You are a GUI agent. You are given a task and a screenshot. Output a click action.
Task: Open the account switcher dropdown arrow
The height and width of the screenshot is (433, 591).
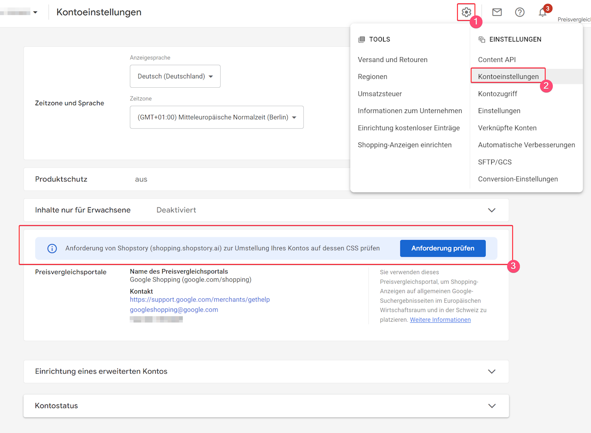[35, 12]
